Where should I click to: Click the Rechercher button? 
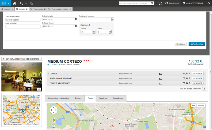tap(197, 44)
